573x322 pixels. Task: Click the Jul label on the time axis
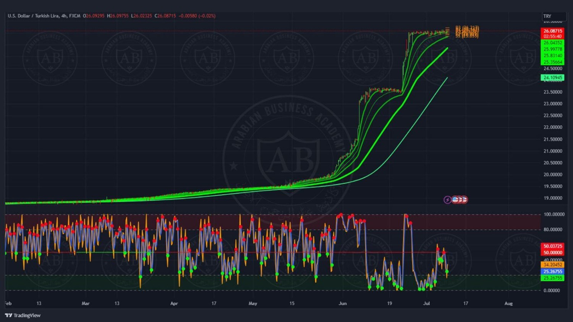pyautogui.click(x=427, y=304)
